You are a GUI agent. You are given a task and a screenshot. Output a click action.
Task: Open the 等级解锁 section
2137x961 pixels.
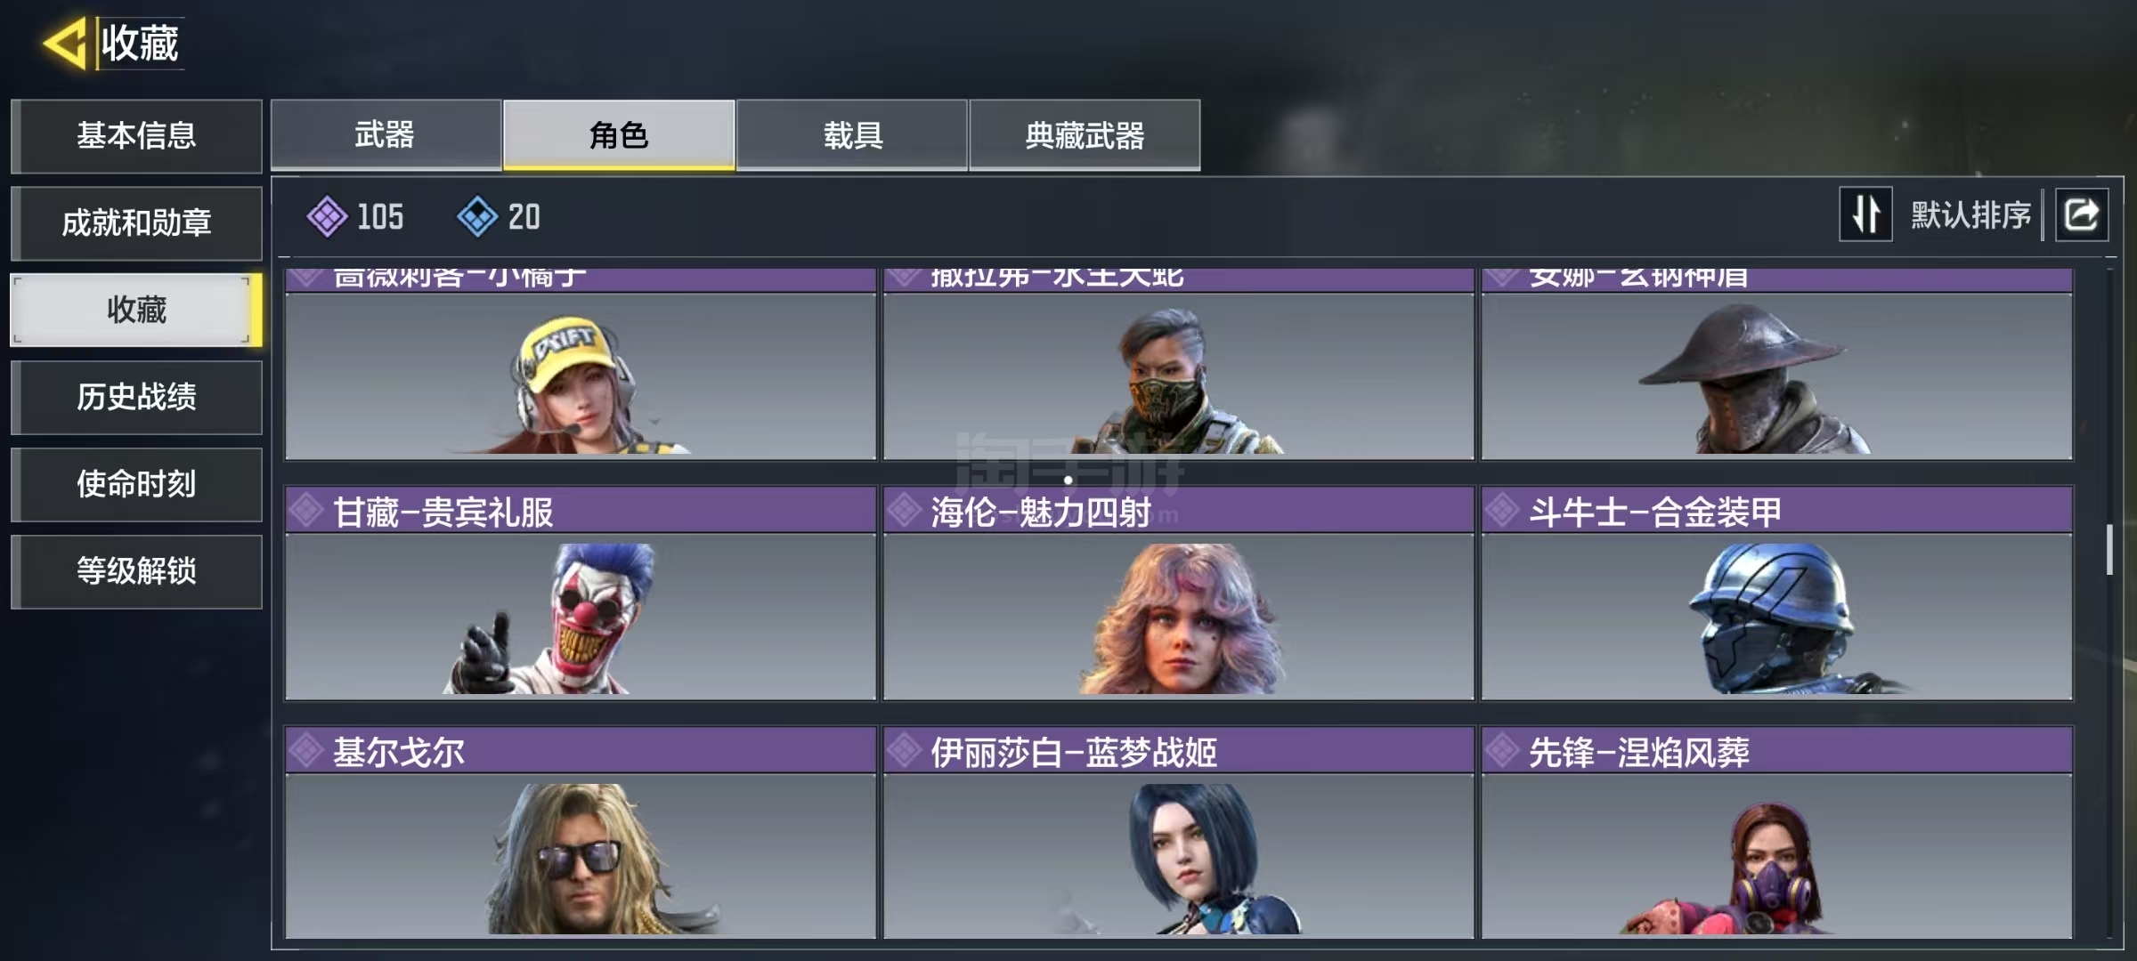point(136,571)
